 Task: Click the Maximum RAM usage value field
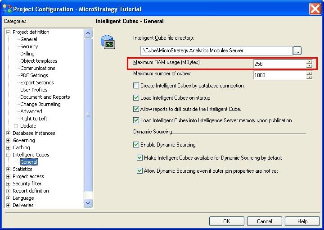[280, 64]
